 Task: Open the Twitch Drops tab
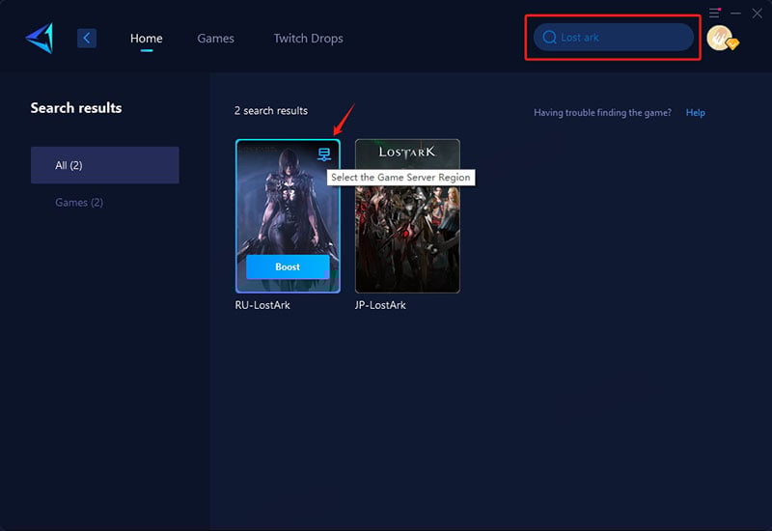(308, 39)
